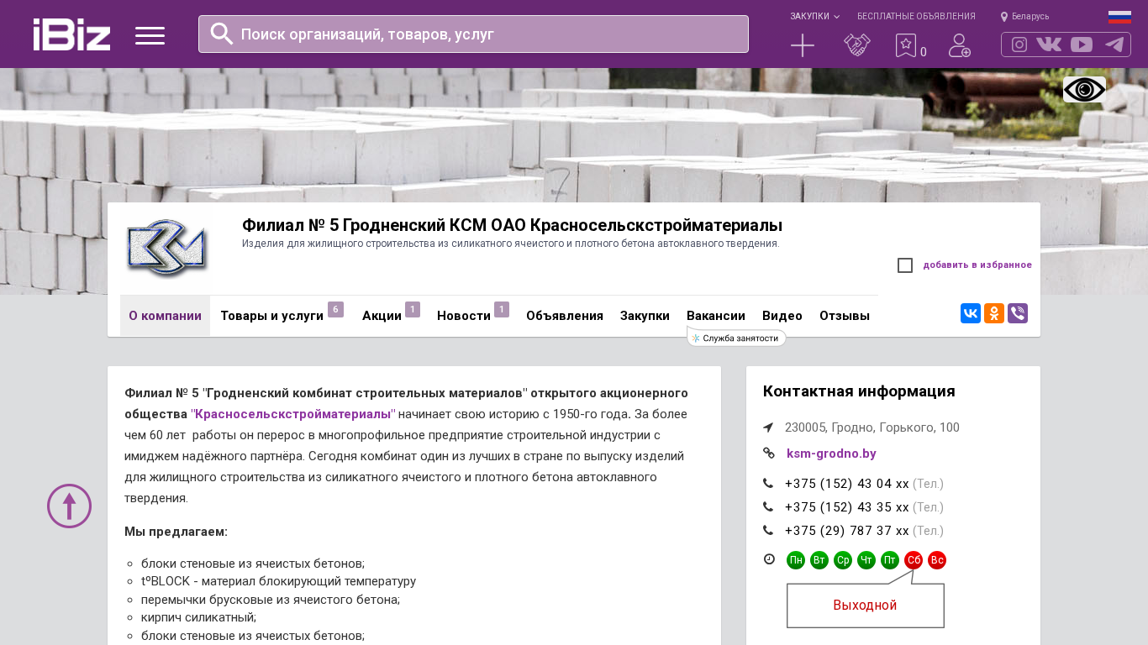Click the eye accessibility icon
This screenshot has height=645, width=1148.
[x=1084, y=89]
